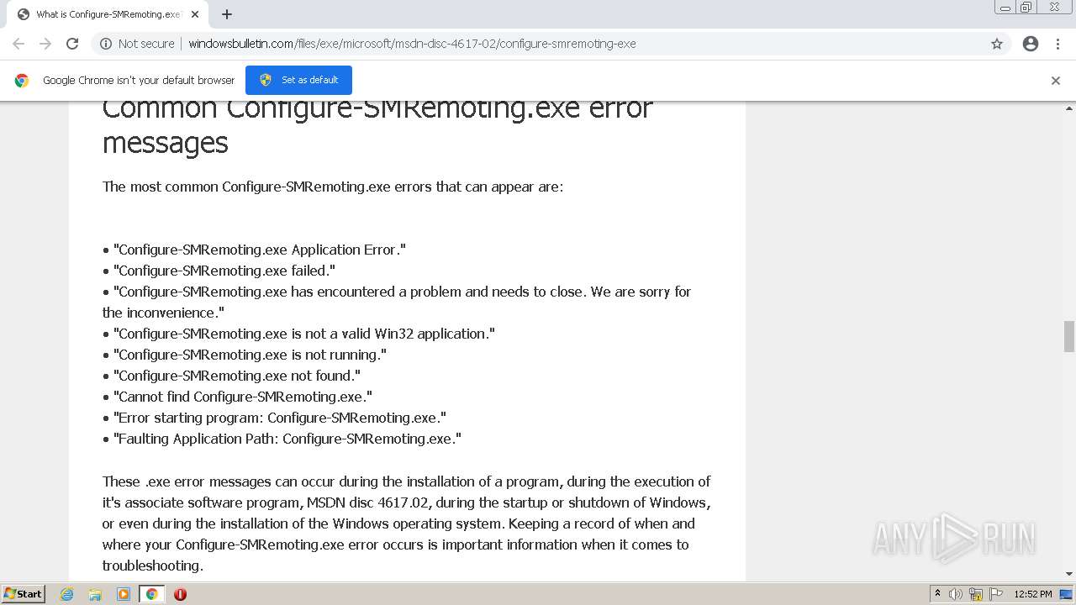Click the 'These .exe error messages' paragraph
Image resolution: width=1076 pixels, height=605 pixels.
[x=407, y=523]
